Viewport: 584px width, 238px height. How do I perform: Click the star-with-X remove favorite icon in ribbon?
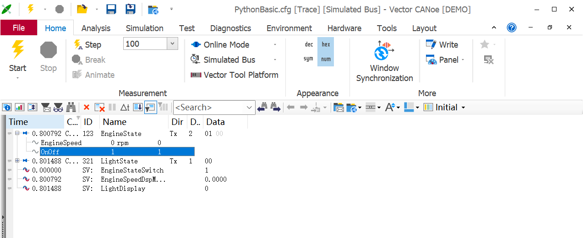489,59
